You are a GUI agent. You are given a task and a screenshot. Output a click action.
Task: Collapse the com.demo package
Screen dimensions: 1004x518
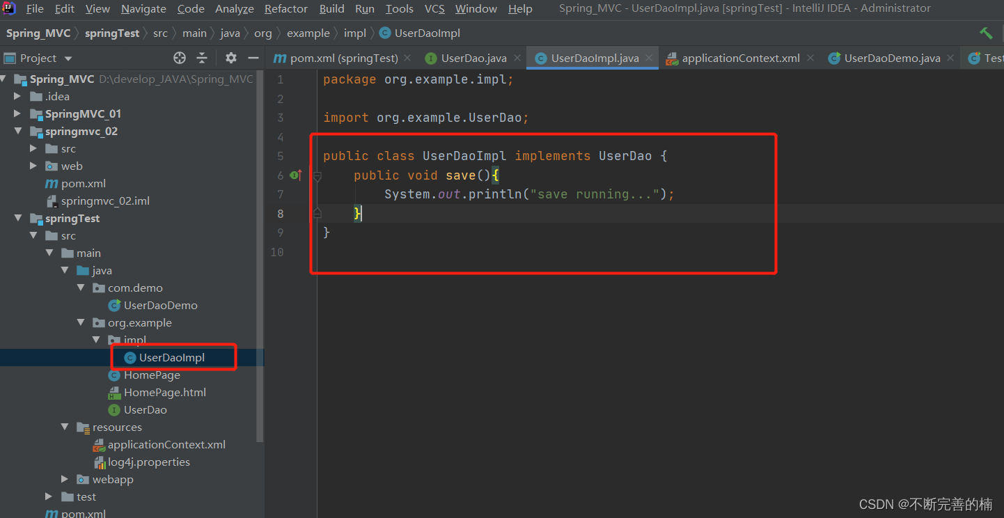pyautogui.click(x=81, y=288)
